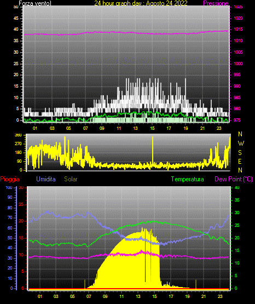Click the 1015 pressure scale value
255x304 pixels.
238,29
